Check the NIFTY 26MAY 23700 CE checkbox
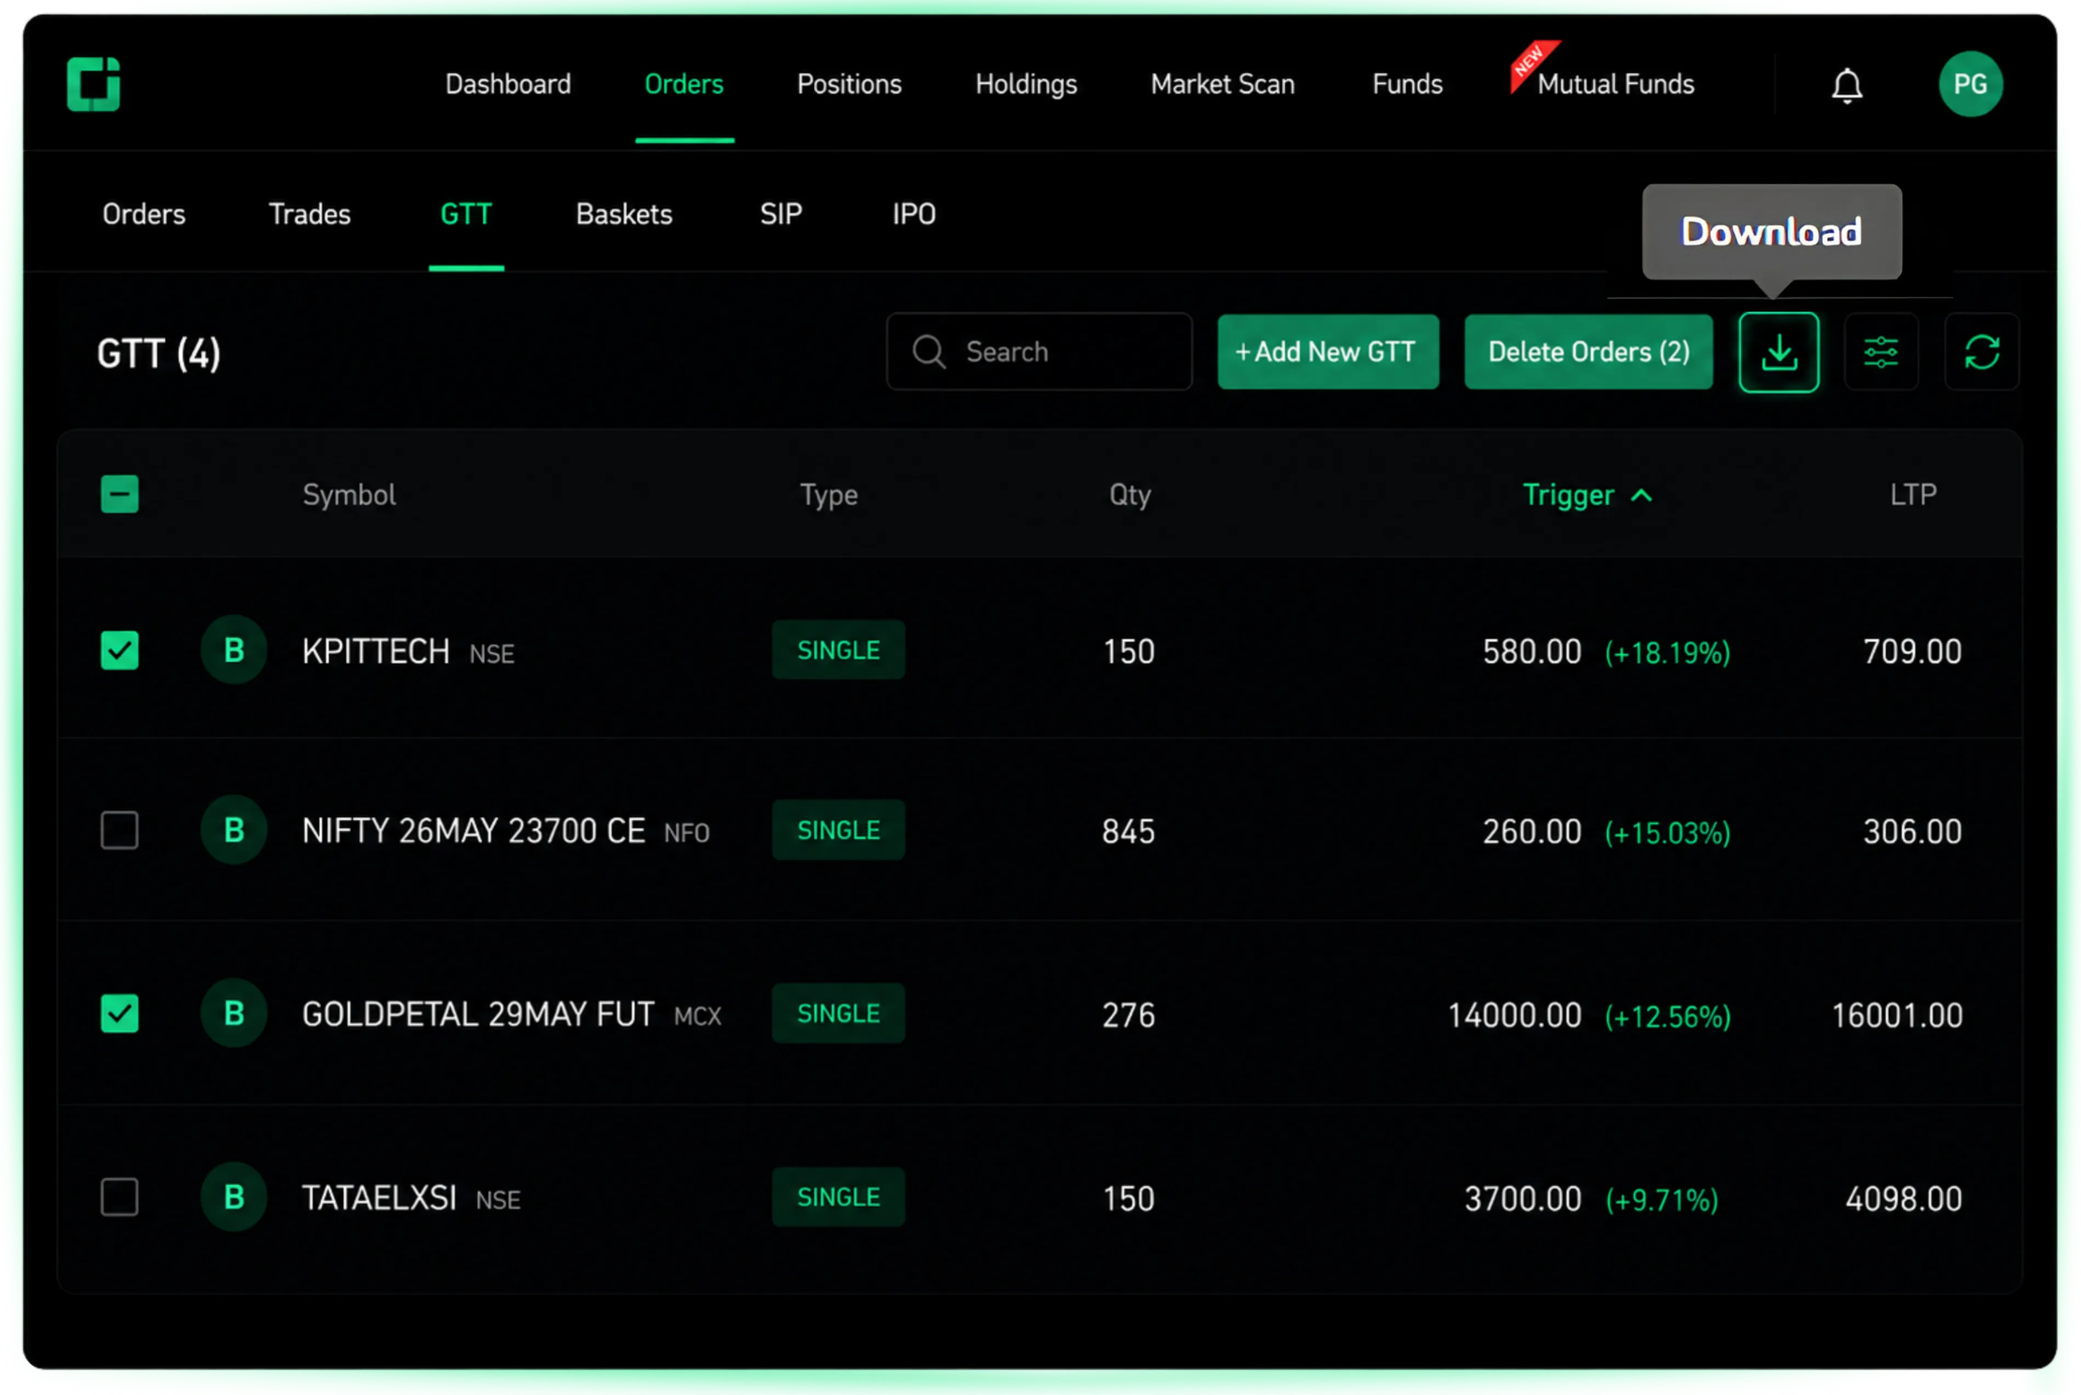 pos(119,830)
